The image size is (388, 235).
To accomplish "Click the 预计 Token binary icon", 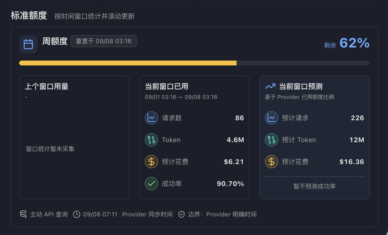I will point(272,140).
